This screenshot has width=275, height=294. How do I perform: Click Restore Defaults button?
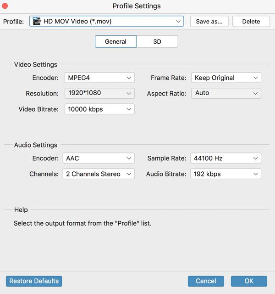coord(34,281)
